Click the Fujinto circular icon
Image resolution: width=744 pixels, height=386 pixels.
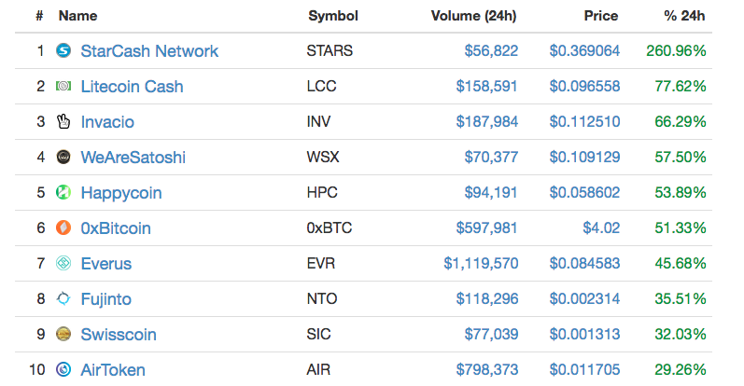[x=63, y=298]
